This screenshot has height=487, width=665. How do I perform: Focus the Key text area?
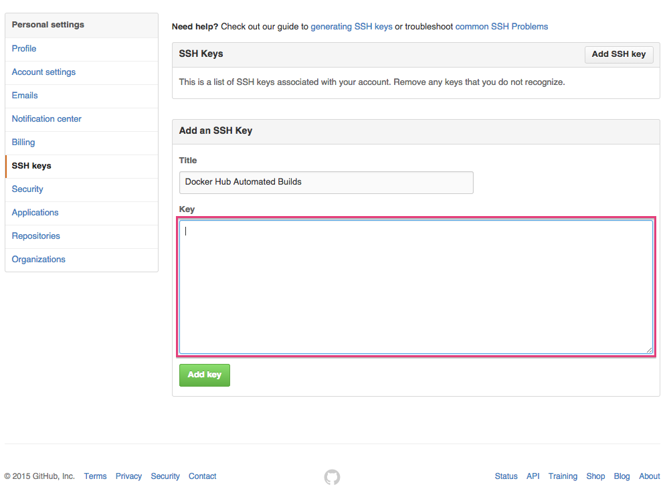(415, 286)
